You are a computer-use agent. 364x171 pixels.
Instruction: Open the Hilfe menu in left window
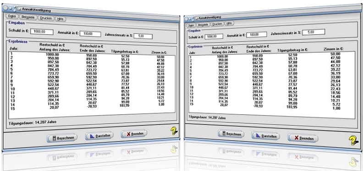pos(61,19)
